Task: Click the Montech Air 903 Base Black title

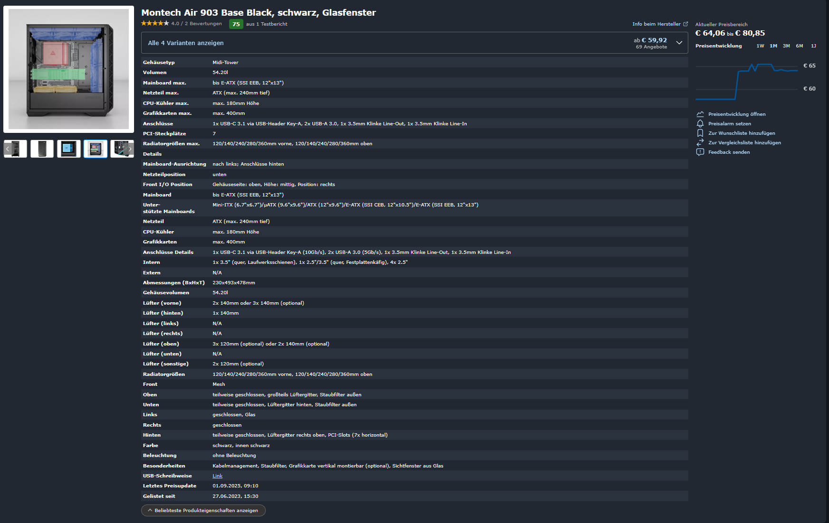Action: [258, 13]
